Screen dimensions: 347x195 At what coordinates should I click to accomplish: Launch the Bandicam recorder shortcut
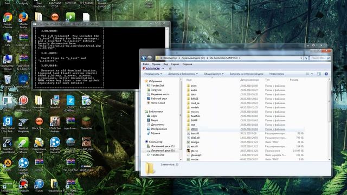click(x=23, y=185)
